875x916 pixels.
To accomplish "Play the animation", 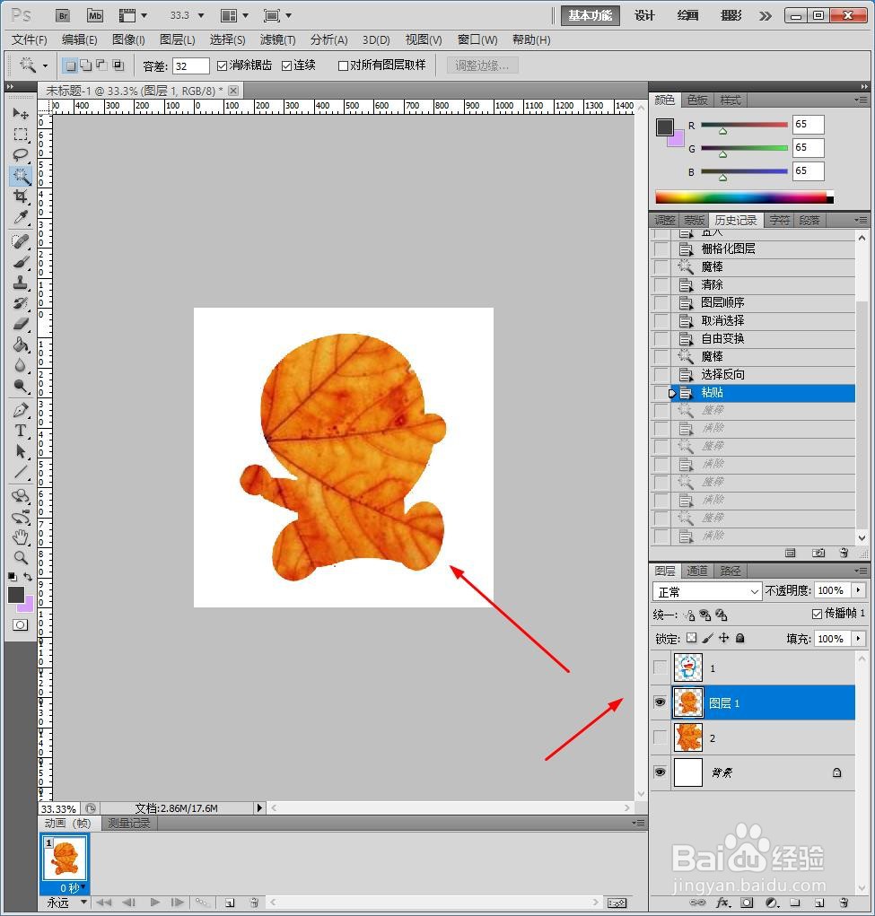I will coord(155,903).
